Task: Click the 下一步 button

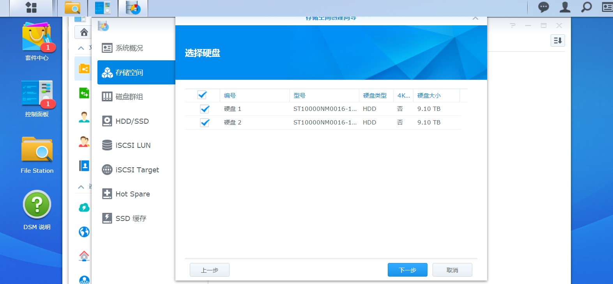Action: tap(408, 270)
